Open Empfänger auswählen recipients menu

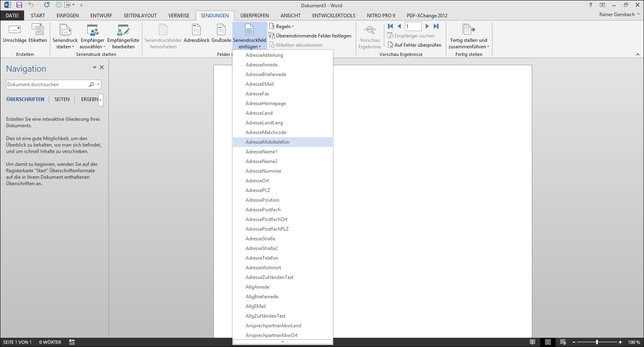click(x=92, y=36)
